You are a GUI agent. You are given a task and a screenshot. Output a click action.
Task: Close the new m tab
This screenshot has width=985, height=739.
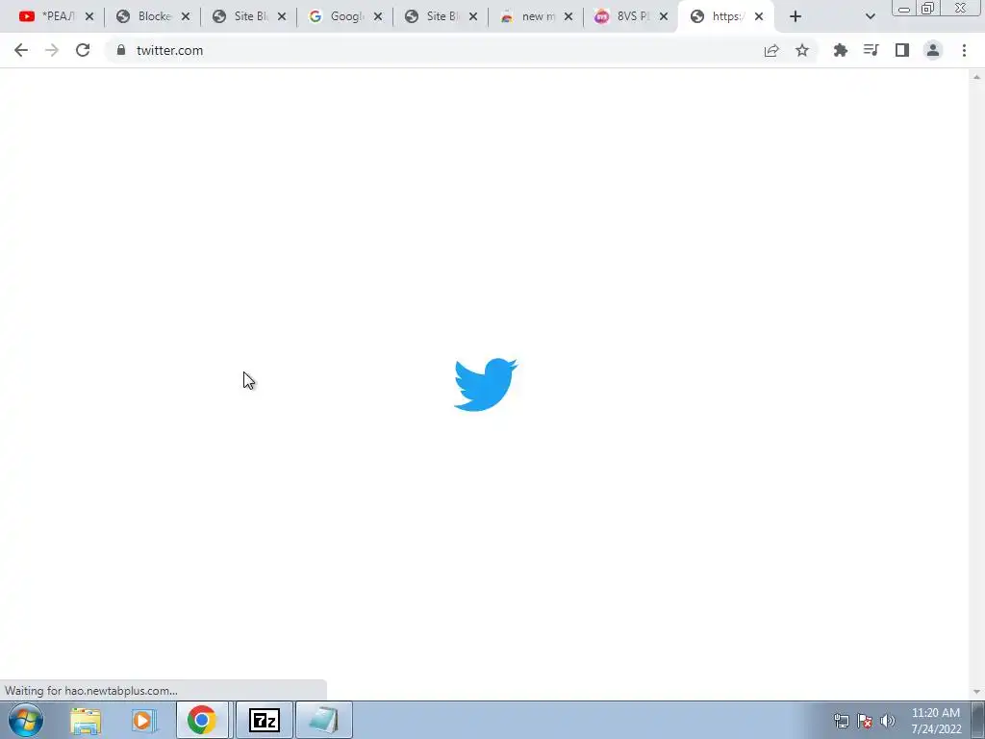pos(568,17)
